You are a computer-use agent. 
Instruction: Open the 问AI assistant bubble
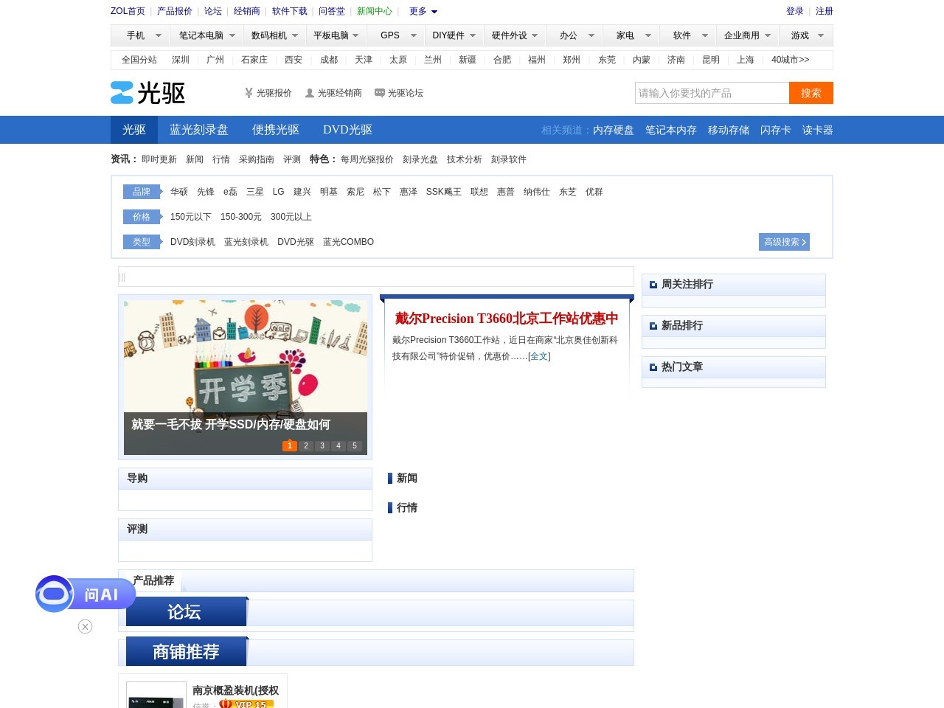coord(83,594)
